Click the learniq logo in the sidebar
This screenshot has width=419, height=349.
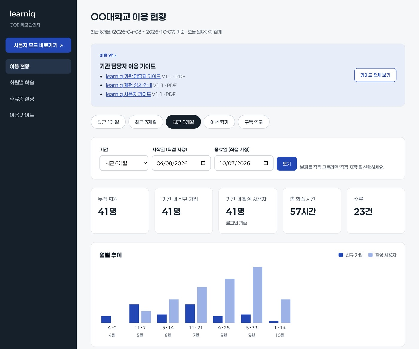22,14
